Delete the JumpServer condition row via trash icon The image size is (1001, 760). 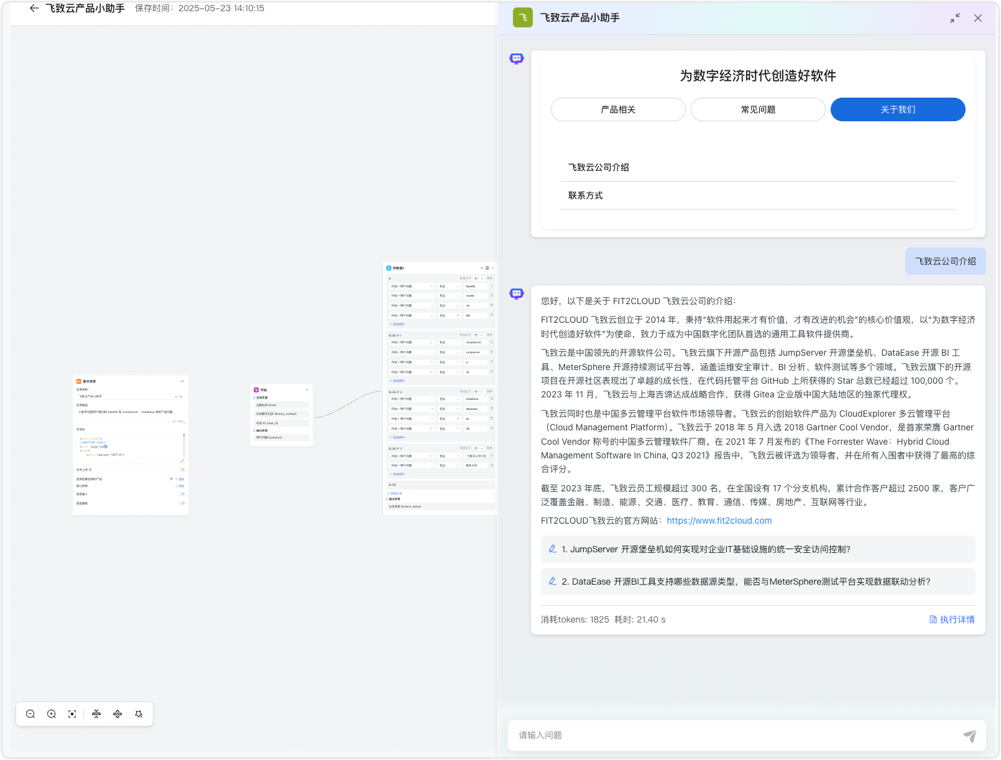click(492, 342)
